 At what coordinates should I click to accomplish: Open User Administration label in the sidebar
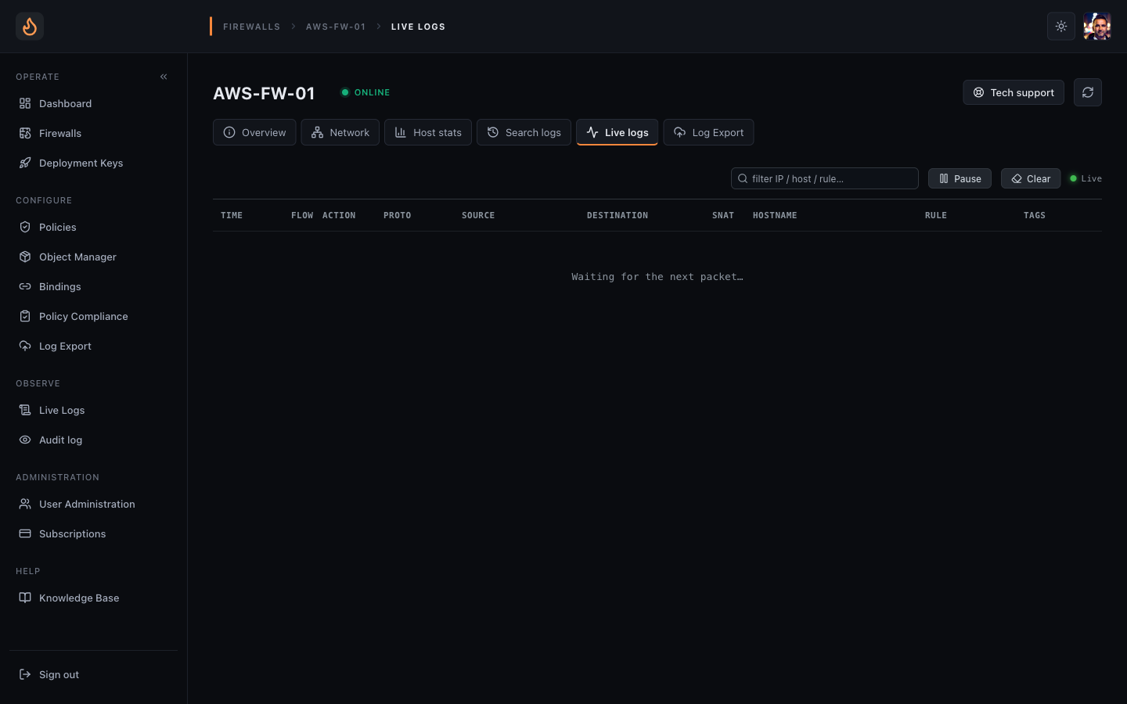[x=87, y=504]
